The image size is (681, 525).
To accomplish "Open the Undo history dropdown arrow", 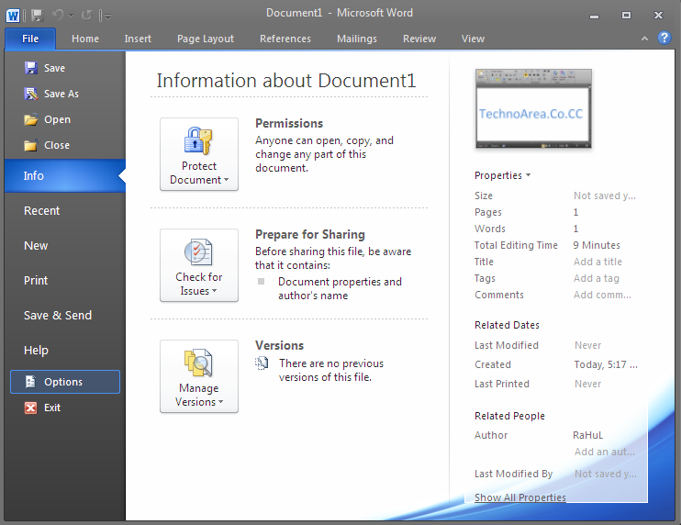I will [x=71, y=17].
